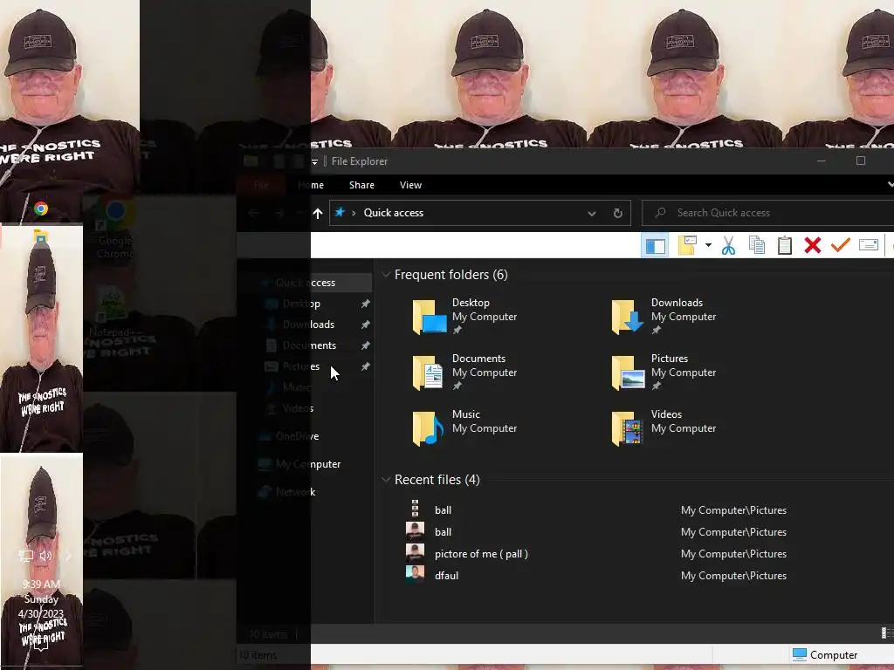Screen dimensions: 894x670
Task: Click path of dfaul file row
Action: click(733, 576)
